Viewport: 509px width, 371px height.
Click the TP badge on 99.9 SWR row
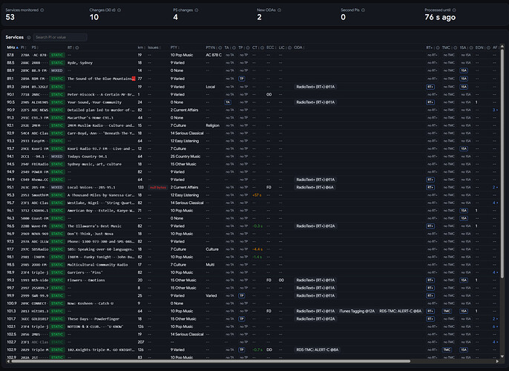click(242, 296)
